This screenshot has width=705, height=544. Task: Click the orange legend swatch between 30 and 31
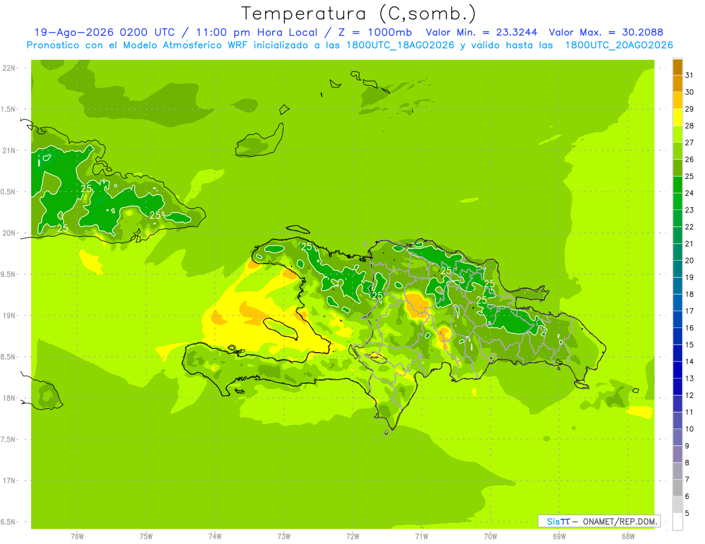[x=677, y=83]
